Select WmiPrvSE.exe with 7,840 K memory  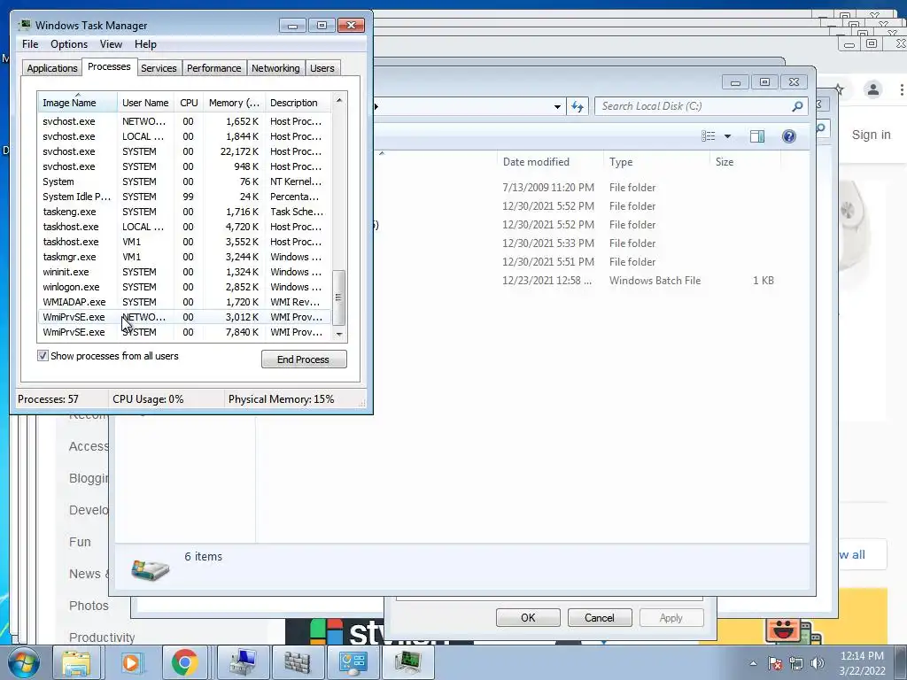pyautogui.click(x=184, y=332)
